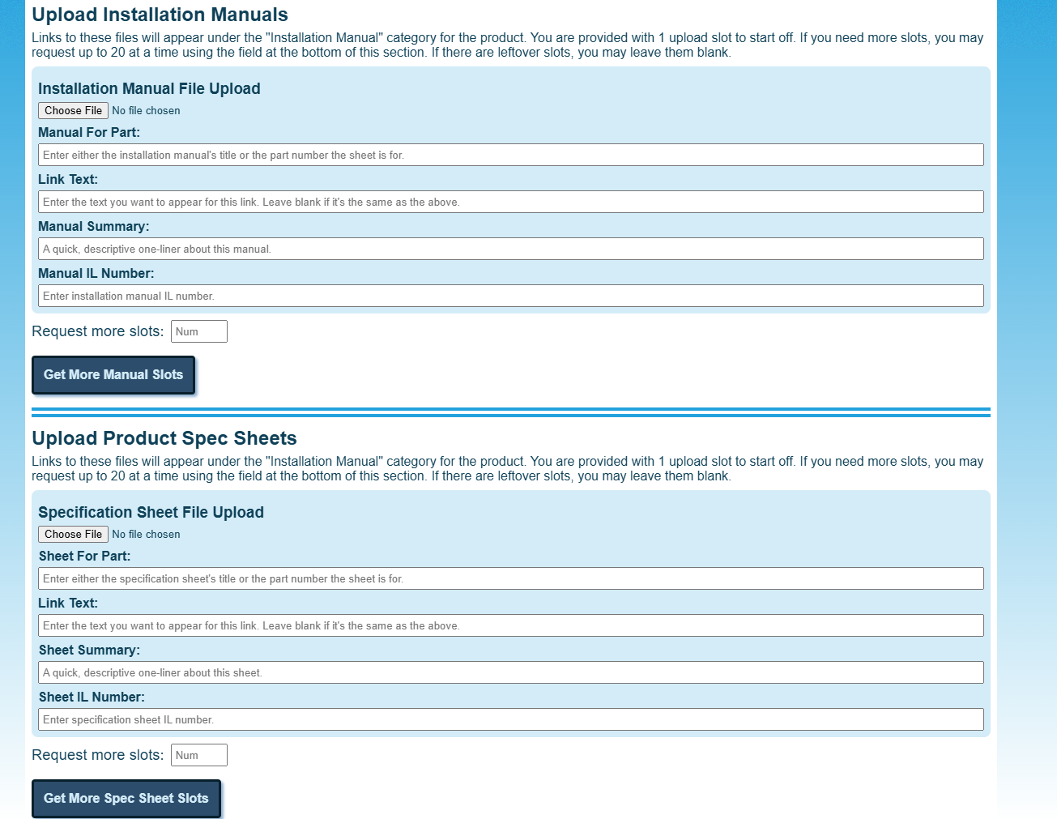
Task: Click the Manual IL Number: label
Action: click(x=96, y=274)
